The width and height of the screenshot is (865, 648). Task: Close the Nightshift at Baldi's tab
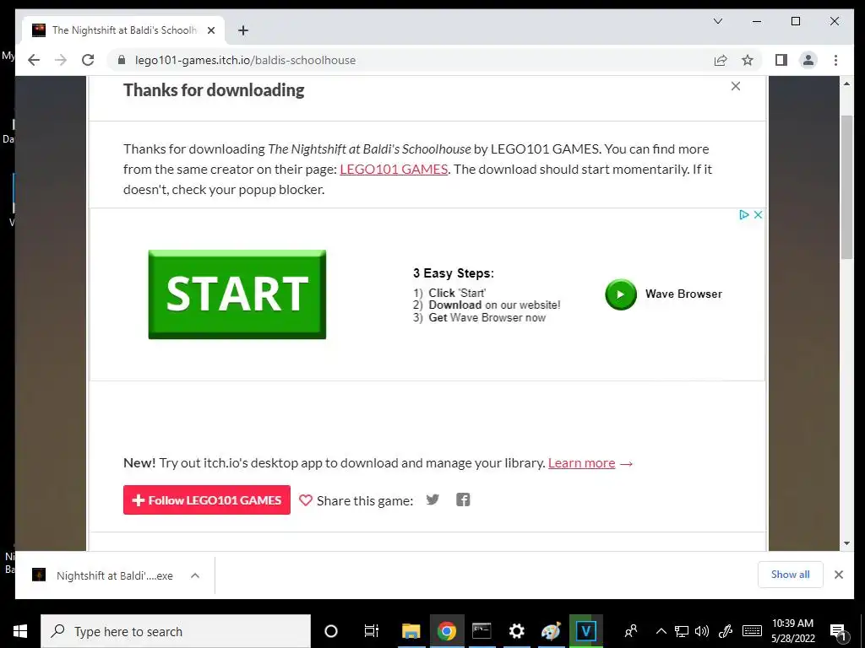coord(210,30)
